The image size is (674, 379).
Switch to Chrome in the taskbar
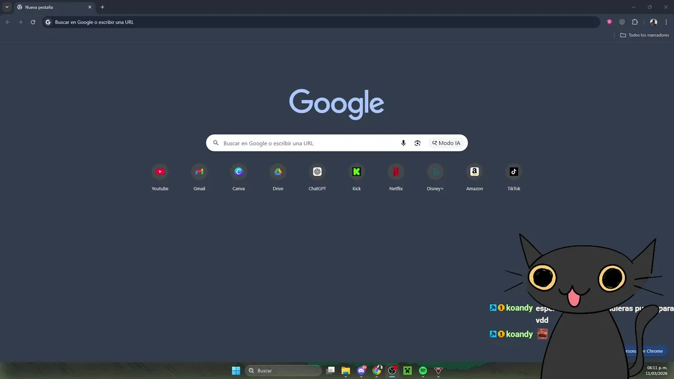click(376, 371)
